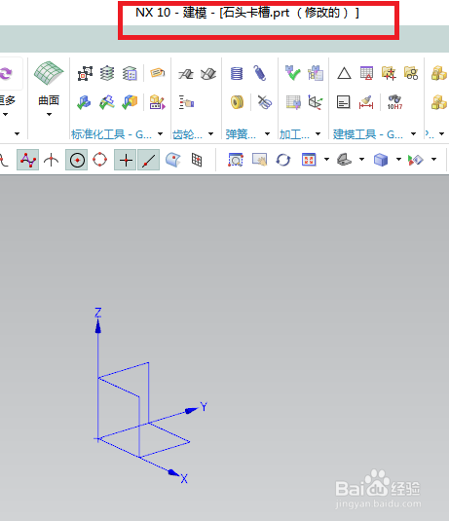Viewport: 449px width, 521px height.
Task: Open dropdown next to blue cube rendering icon
Action: 398,160
